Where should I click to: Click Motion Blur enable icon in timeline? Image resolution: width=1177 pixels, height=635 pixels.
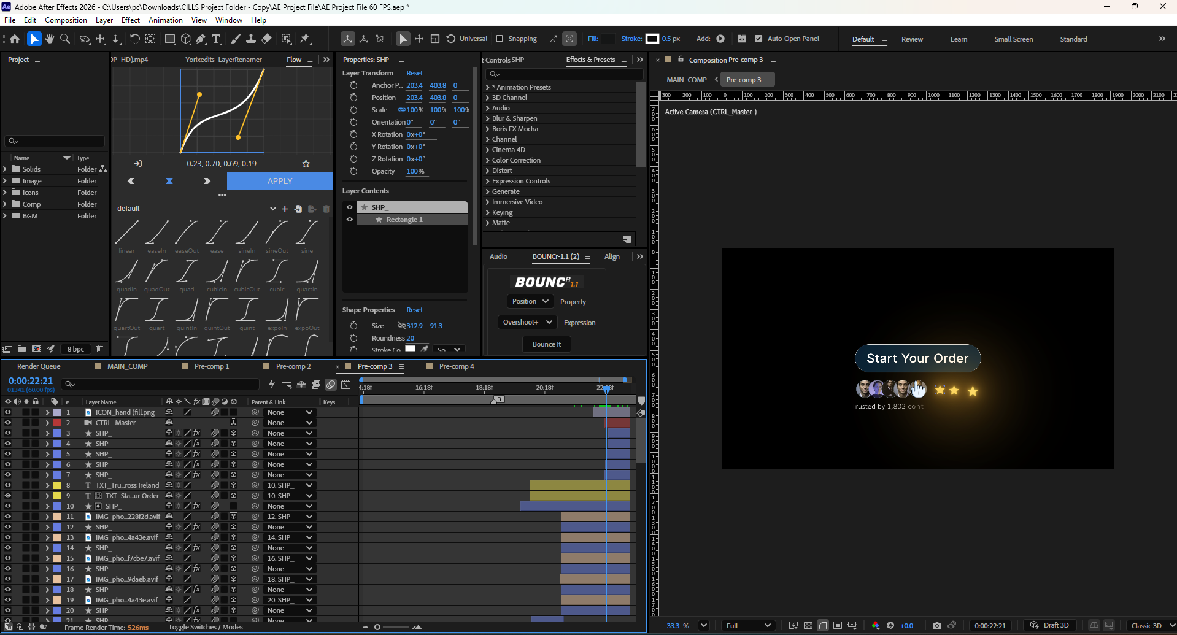coord(331,385)
